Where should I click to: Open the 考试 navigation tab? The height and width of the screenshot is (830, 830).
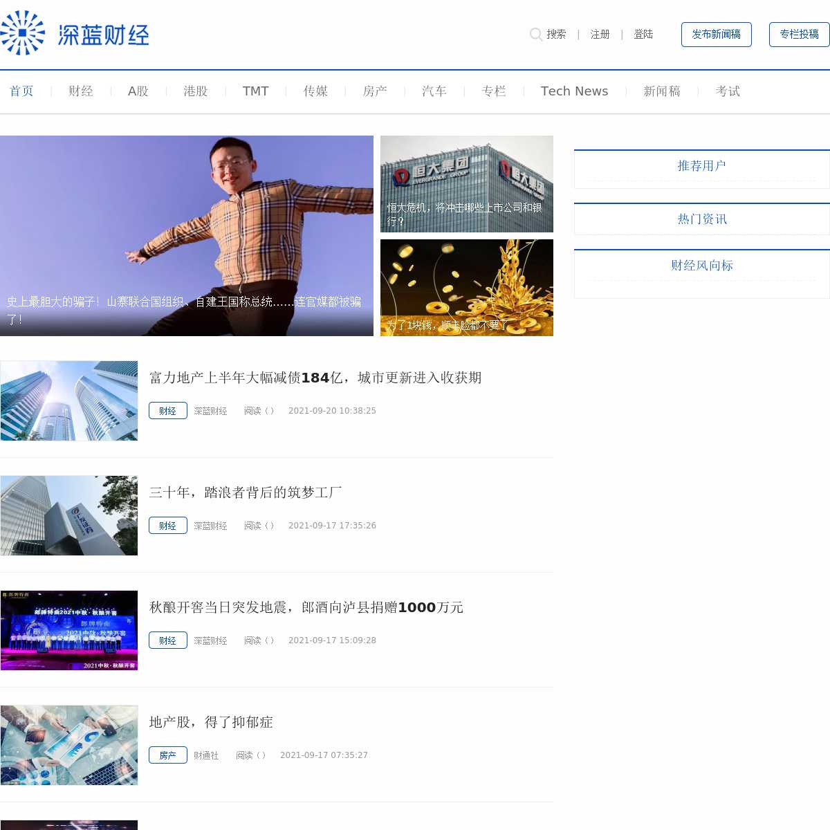728,91
